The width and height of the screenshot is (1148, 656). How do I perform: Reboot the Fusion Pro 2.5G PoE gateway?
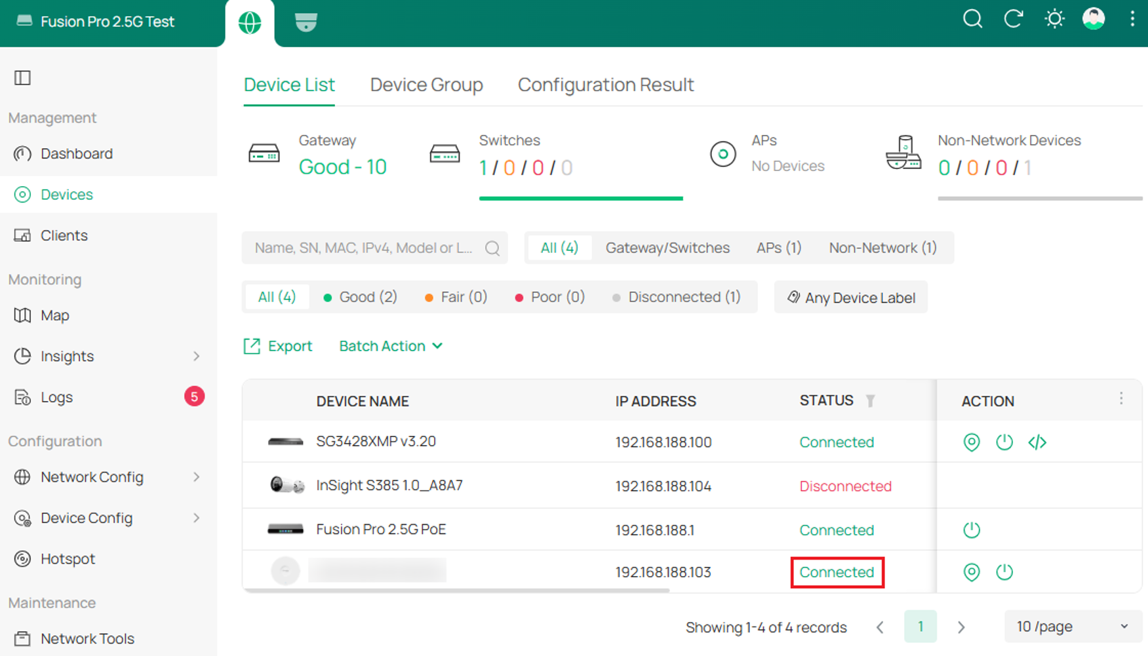(972, 530)
